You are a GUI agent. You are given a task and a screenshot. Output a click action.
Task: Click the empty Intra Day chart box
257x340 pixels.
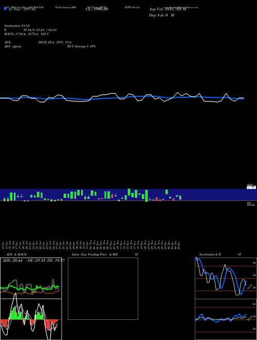(103, 288)
